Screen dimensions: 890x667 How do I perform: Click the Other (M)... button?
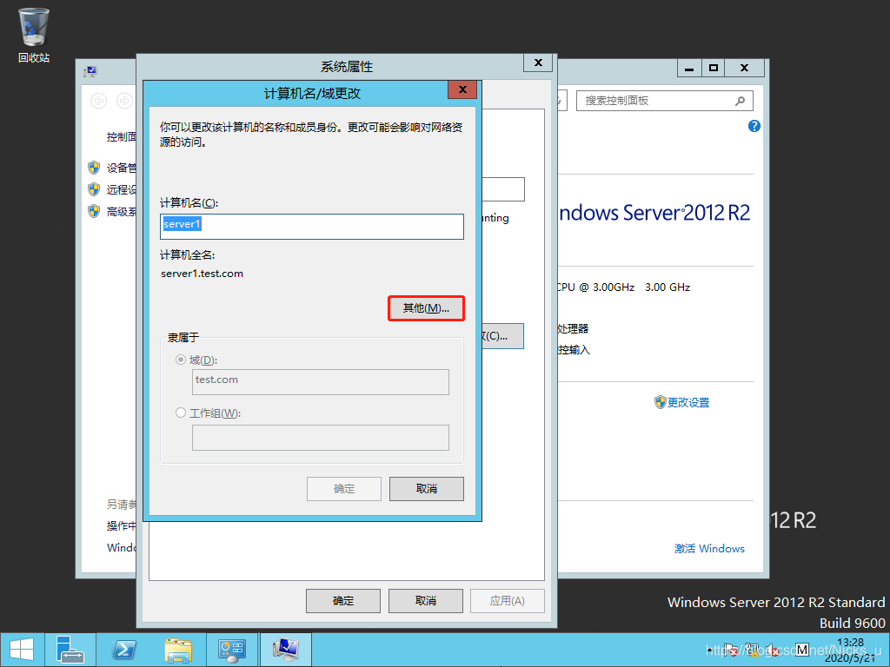click(426, 308)
